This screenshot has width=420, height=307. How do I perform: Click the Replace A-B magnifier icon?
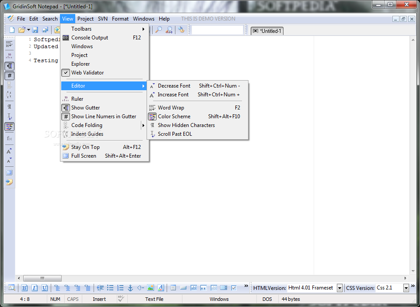tap(169, 30)
